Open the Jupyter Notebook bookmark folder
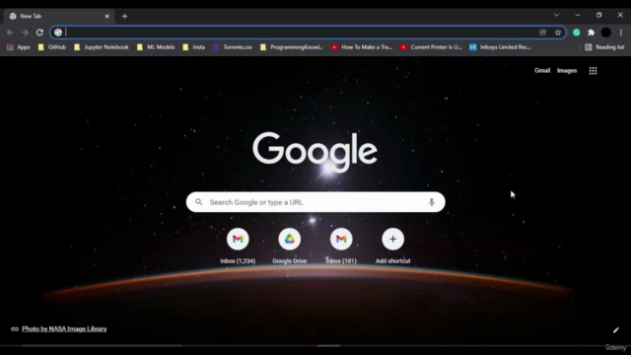The image size is (631, 355). tap(102, 47)
